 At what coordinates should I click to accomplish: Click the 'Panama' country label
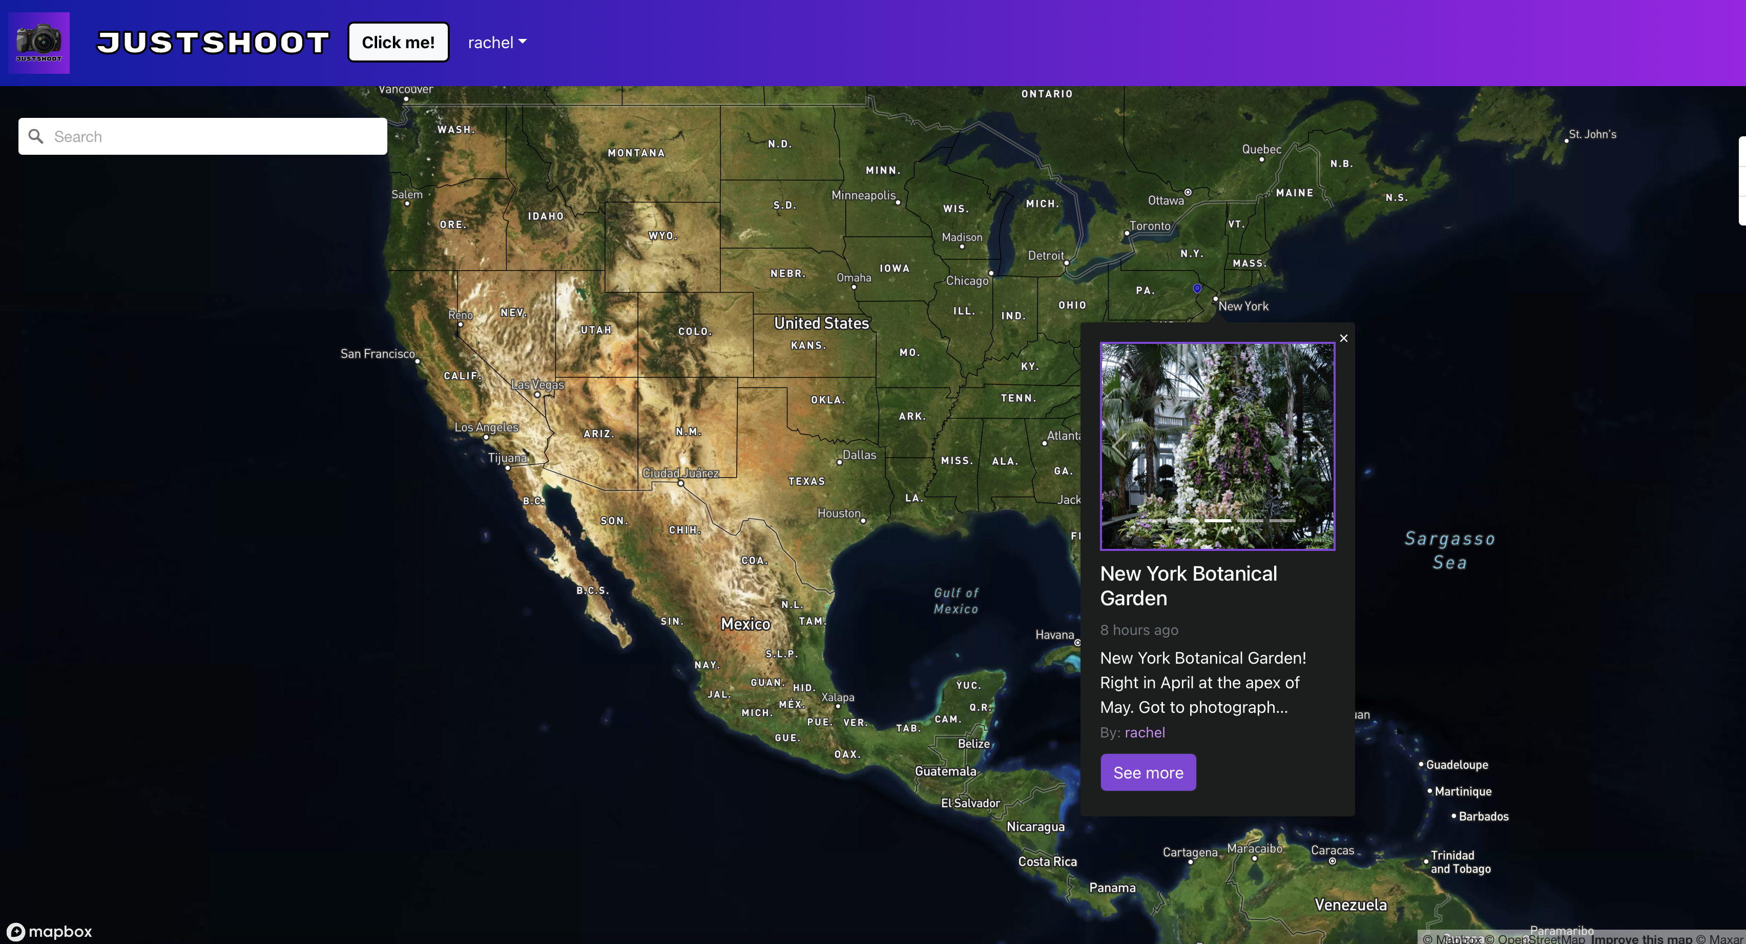pyautogui.click(x=1112, y=887)
